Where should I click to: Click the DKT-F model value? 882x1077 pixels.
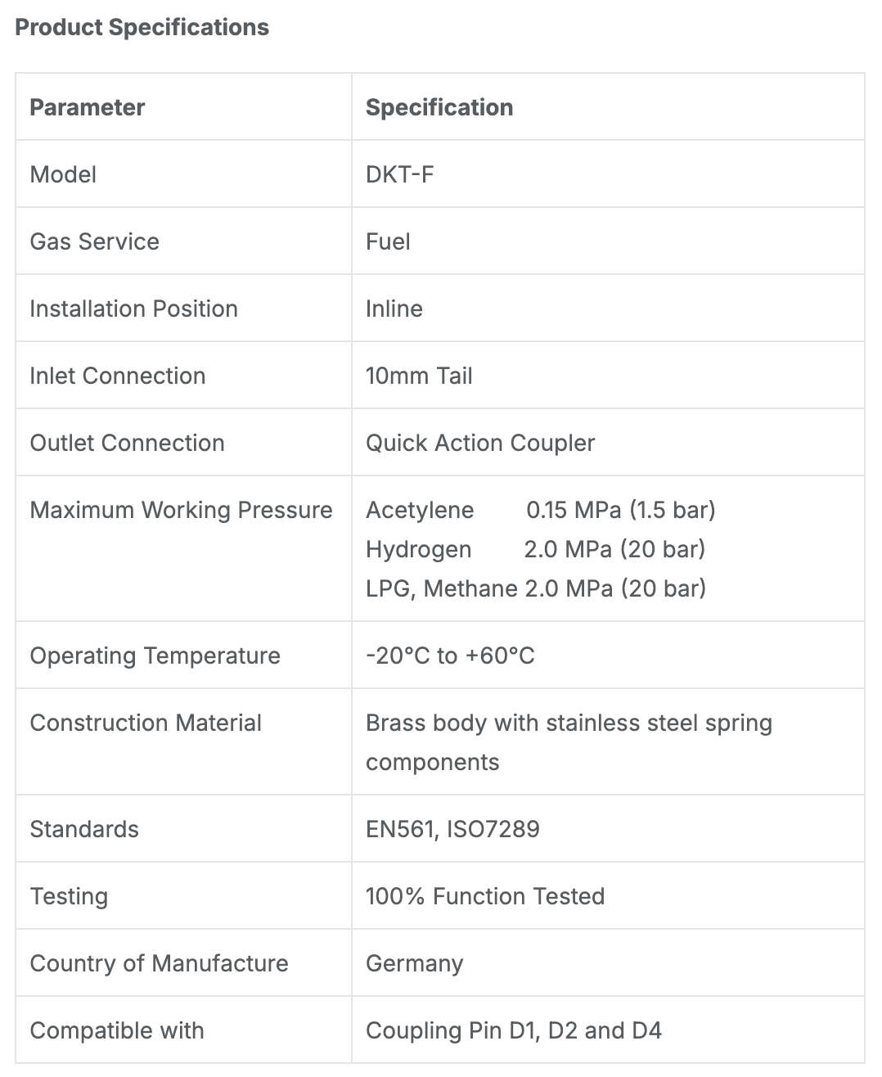pyautogui.click(x=399, y=174)
